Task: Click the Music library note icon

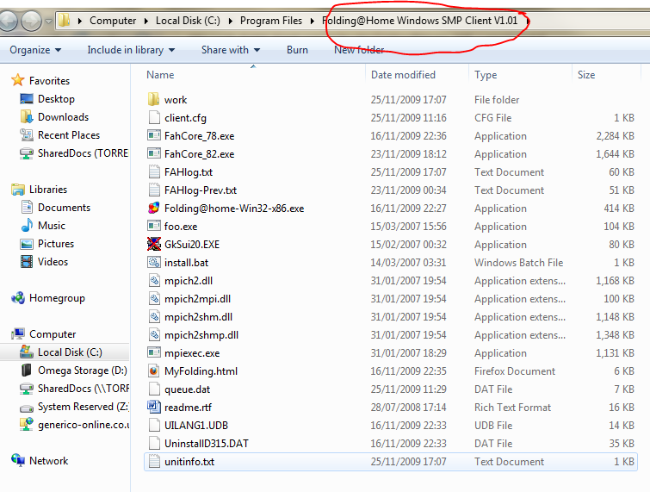Action: click(x=27, y=225)
